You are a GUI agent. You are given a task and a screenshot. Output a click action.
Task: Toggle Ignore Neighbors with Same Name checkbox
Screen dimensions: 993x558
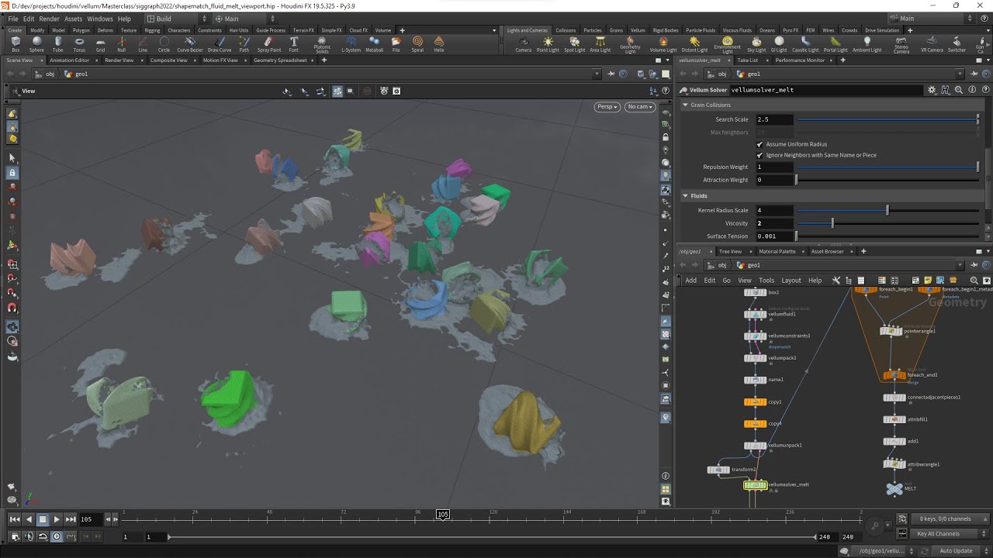pos(759,155)
